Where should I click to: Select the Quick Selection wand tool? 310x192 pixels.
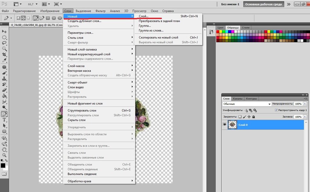[x=4, y=49]
